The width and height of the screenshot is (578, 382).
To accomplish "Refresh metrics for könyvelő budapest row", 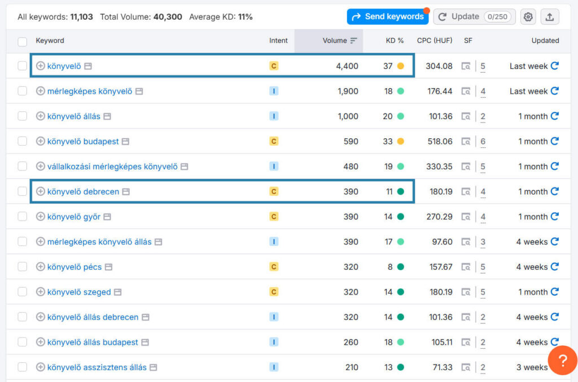I will (555, 141).
